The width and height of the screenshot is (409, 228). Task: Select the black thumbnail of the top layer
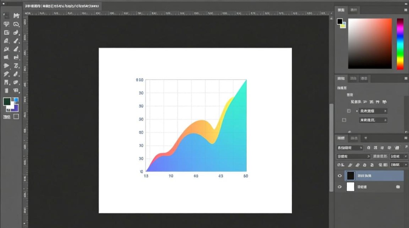point(351,176)
